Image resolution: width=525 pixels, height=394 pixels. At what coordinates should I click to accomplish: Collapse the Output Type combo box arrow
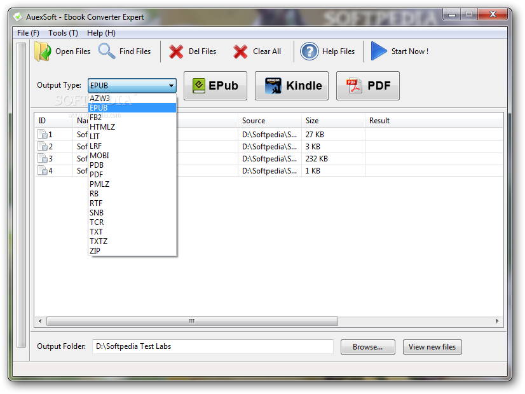[x=171, y=86]
